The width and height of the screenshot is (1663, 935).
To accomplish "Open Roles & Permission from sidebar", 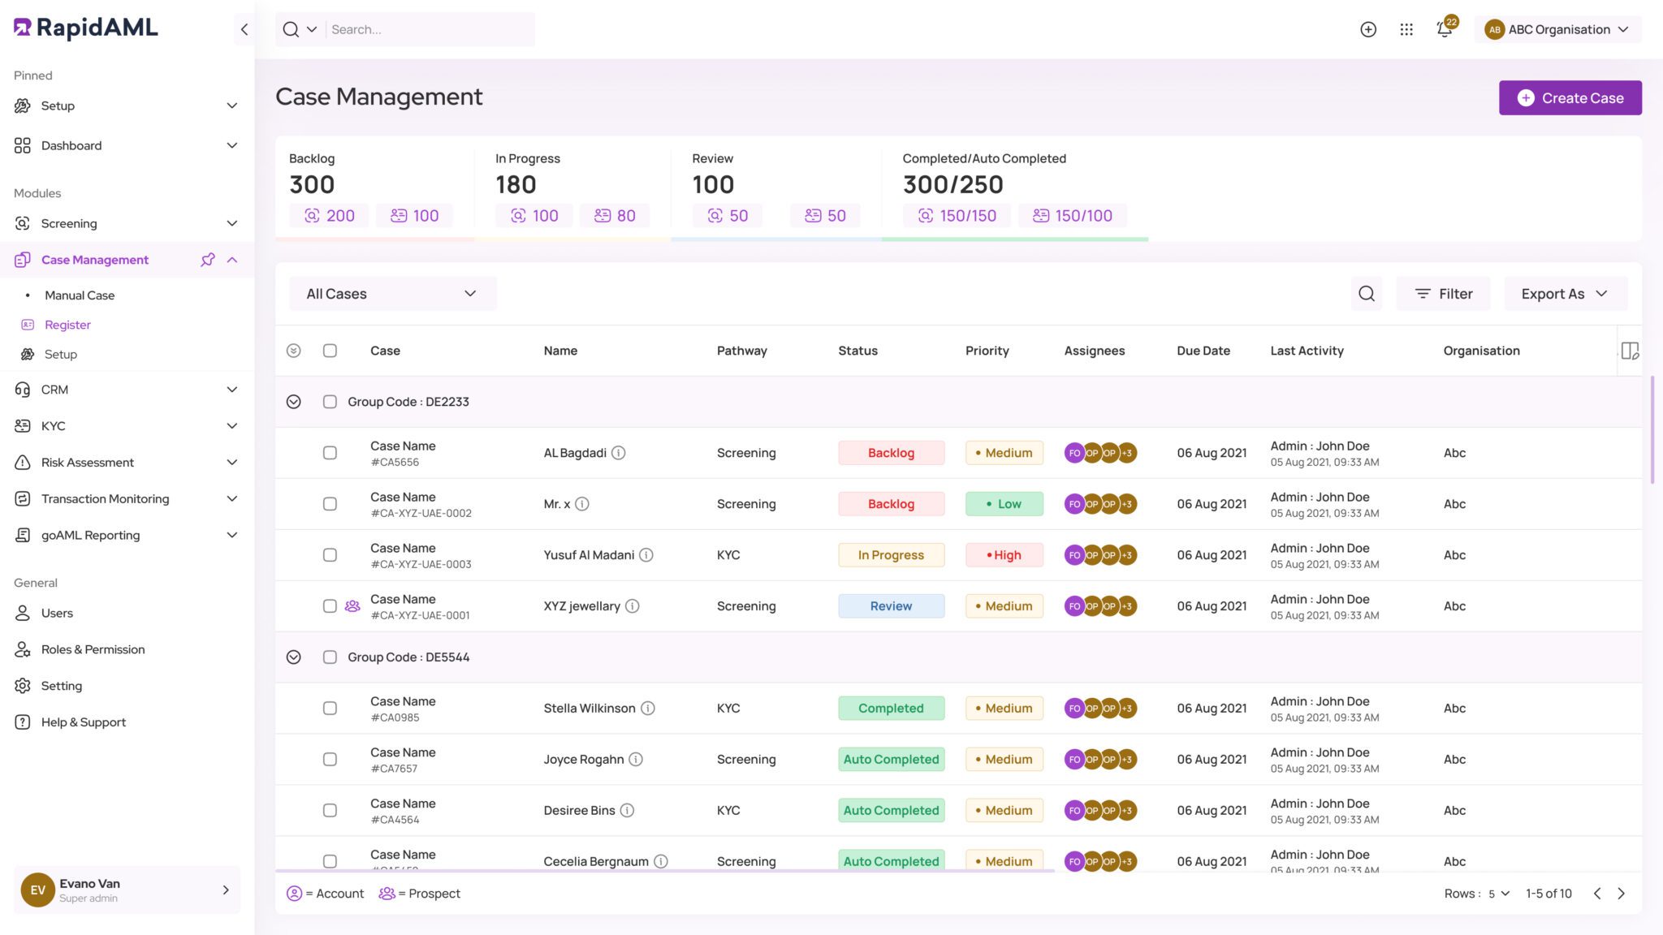I will tap(93, 648).
